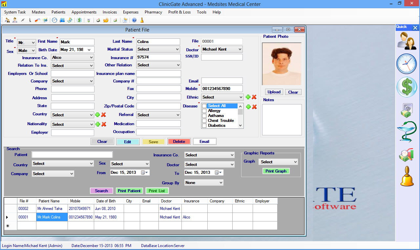This screenshot has width=420, height=250.
Task: Click the Patient search text field
Action: coord(72,155)
